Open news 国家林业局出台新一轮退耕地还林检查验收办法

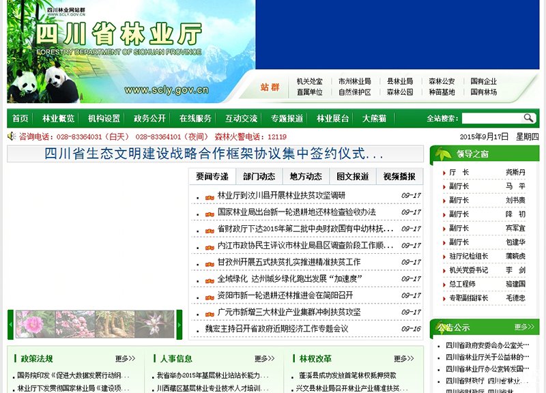point(297,212)
